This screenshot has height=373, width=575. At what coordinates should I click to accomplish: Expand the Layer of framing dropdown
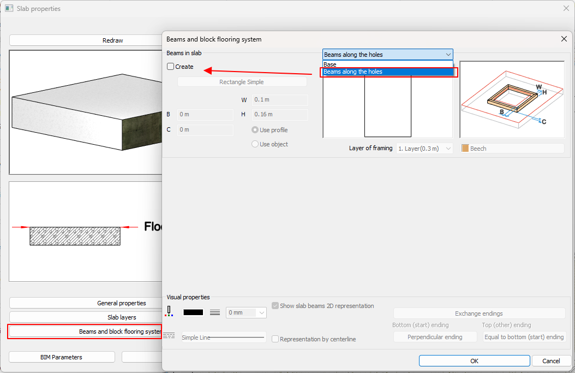tap(424, 149)
